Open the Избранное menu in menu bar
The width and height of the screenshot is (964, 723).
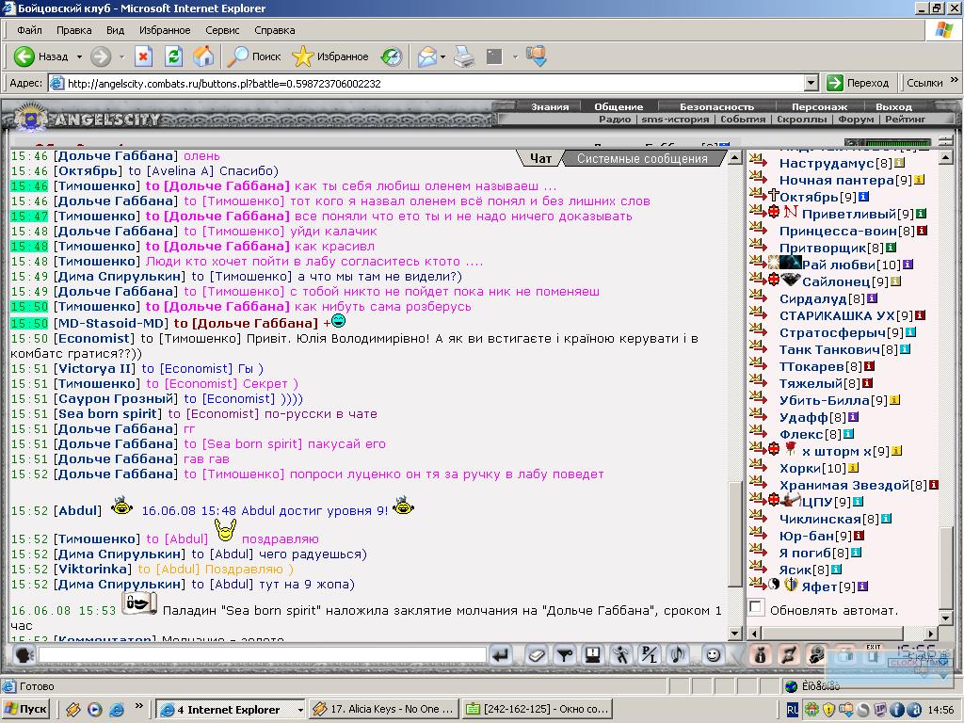(165, 30)
